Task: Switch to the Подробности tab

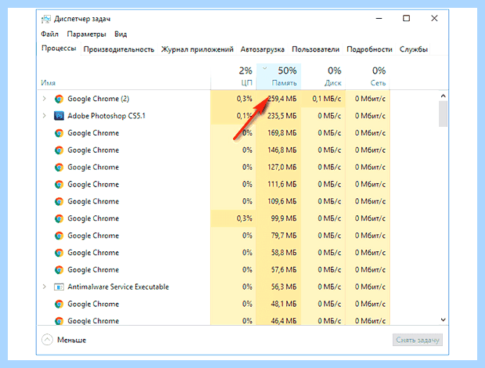Action: pos(369,49)
